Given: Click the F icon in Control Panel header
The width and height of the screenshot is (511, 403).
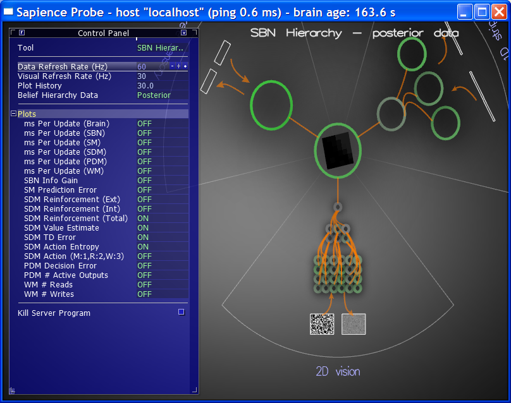Looking at the screenshot, I should 22,33.
